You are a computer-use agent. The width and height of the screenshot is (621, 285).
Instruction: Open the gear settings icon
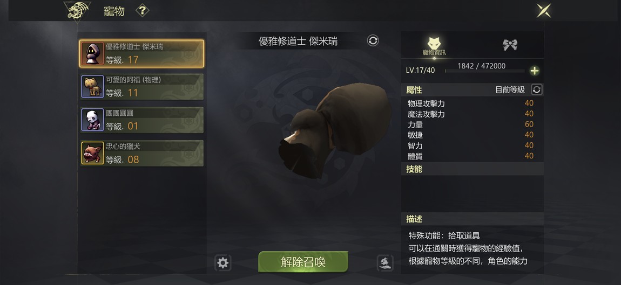coord(223,263)
